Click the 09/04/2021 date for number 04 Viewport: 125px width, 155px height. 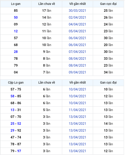pos(77,72)
